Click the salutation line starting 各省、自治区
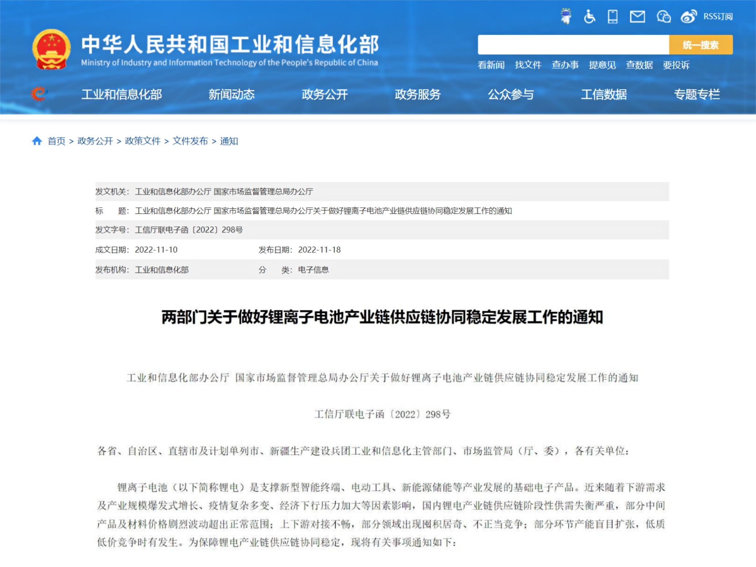The height and width of the screenshot is (567, 756). pos(363,451)
